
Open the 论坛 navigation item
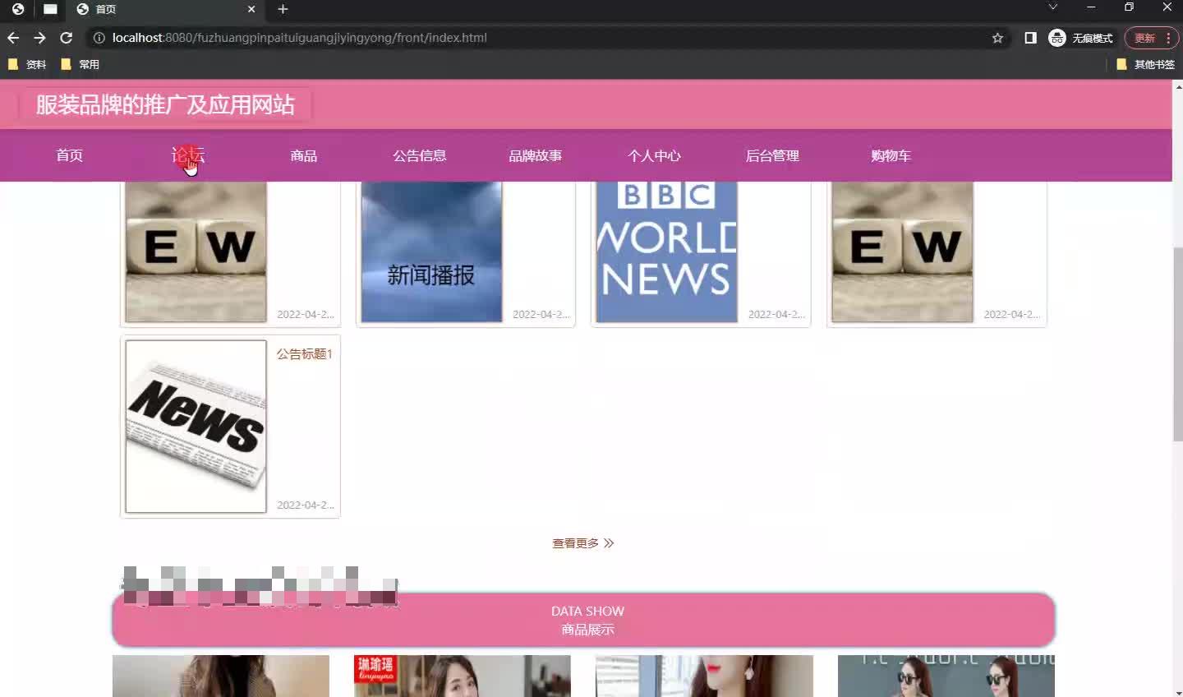click(188, 155)
